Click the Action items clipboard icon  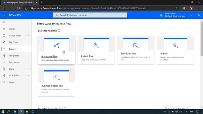4,35
